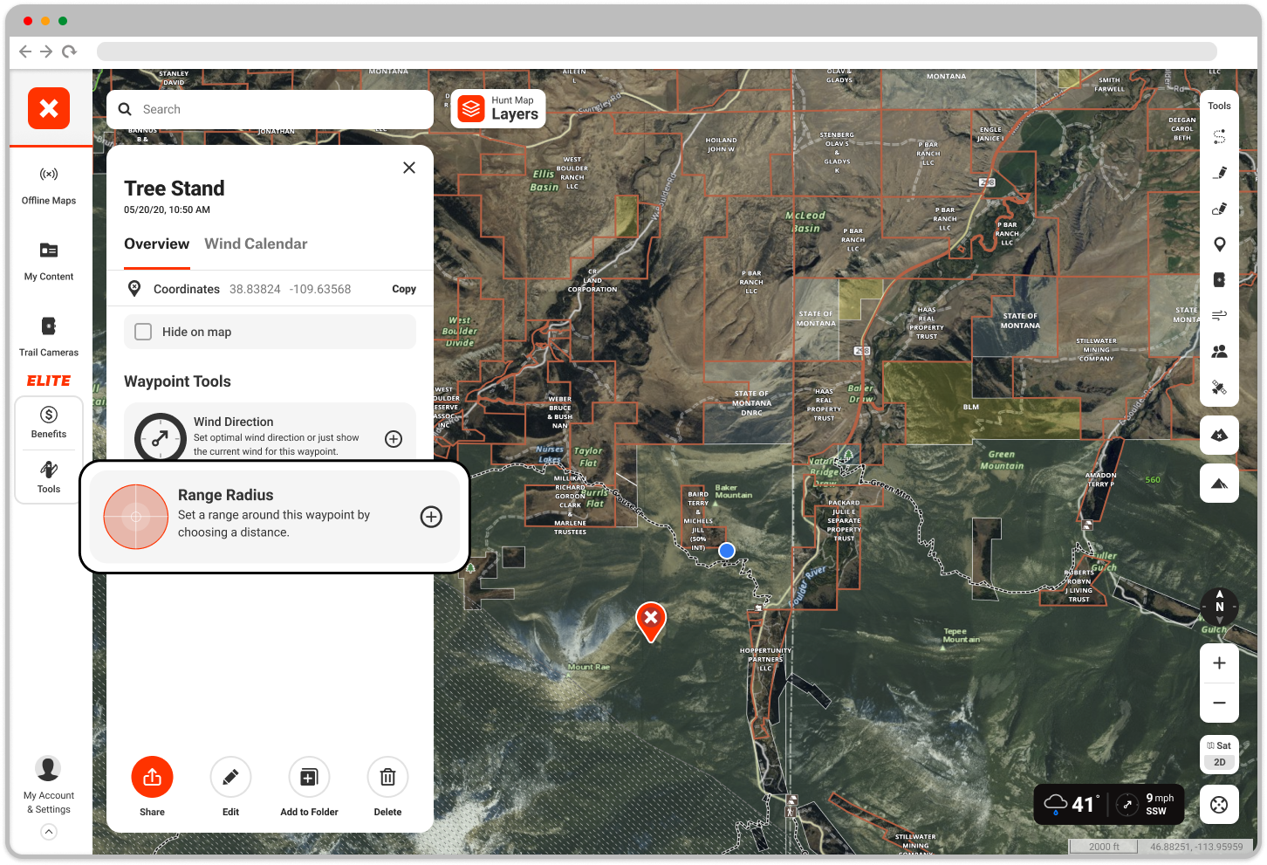Reload the page

pos(70,51)
